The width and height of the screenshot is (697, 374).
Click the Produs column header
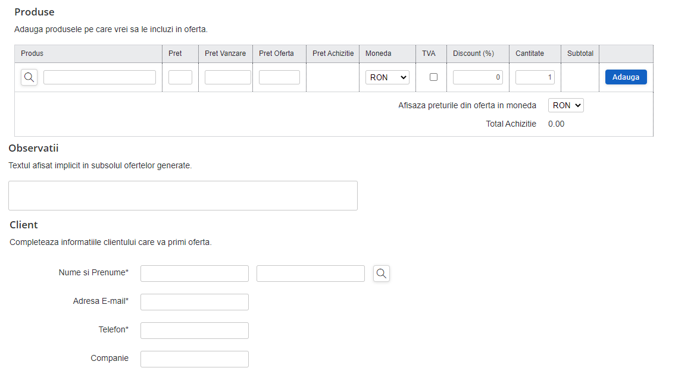[x=32, y=54]
